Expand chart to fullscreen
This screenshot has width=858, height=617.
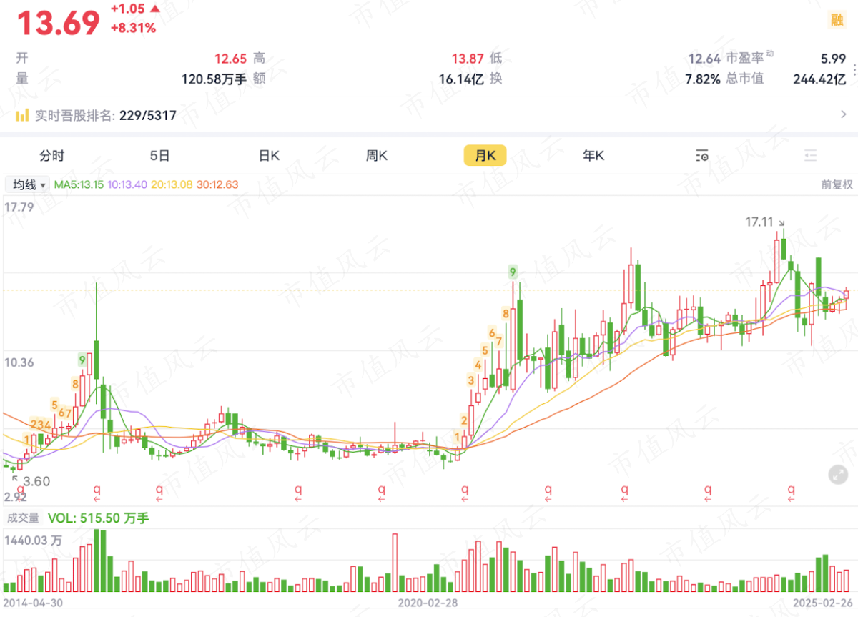[x=838, y=473]
